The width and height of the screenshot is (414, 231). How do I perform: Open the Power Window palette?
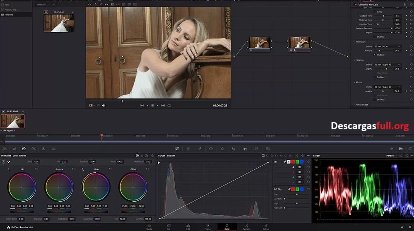coord(211,149)
